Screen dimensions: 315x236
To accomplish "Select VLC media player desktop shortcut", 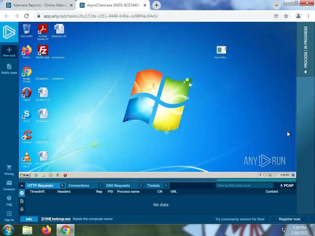I will 26,159.
